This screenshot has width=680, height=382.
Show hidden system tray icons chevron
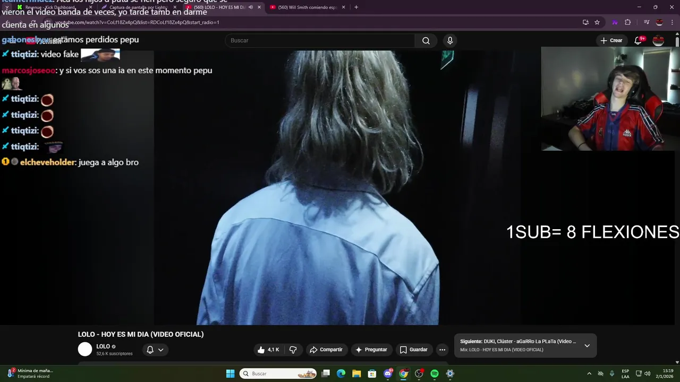[589, 374]
